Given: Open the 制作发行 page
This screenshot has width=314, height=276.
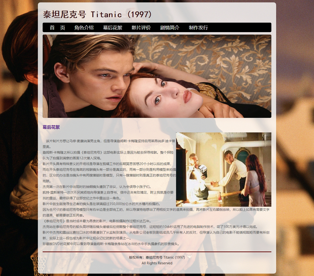Looking at the screenshot, I should [198, 27].
